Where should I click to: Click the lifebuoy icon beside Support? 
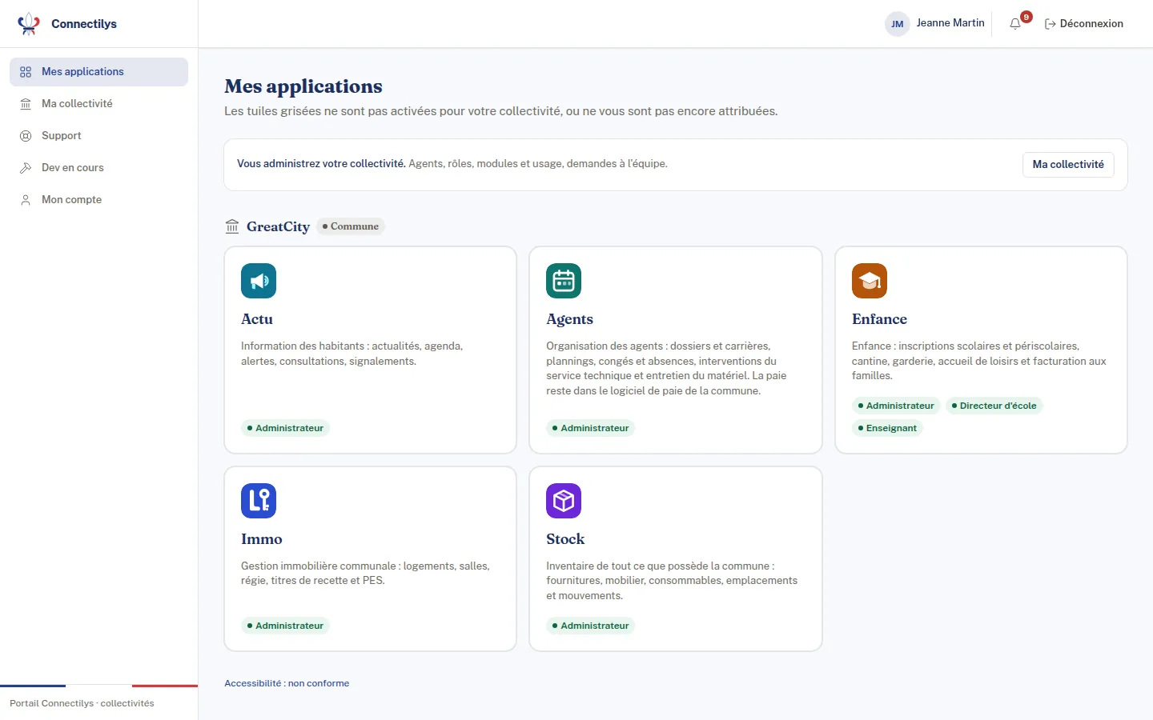tap(26, 136)
